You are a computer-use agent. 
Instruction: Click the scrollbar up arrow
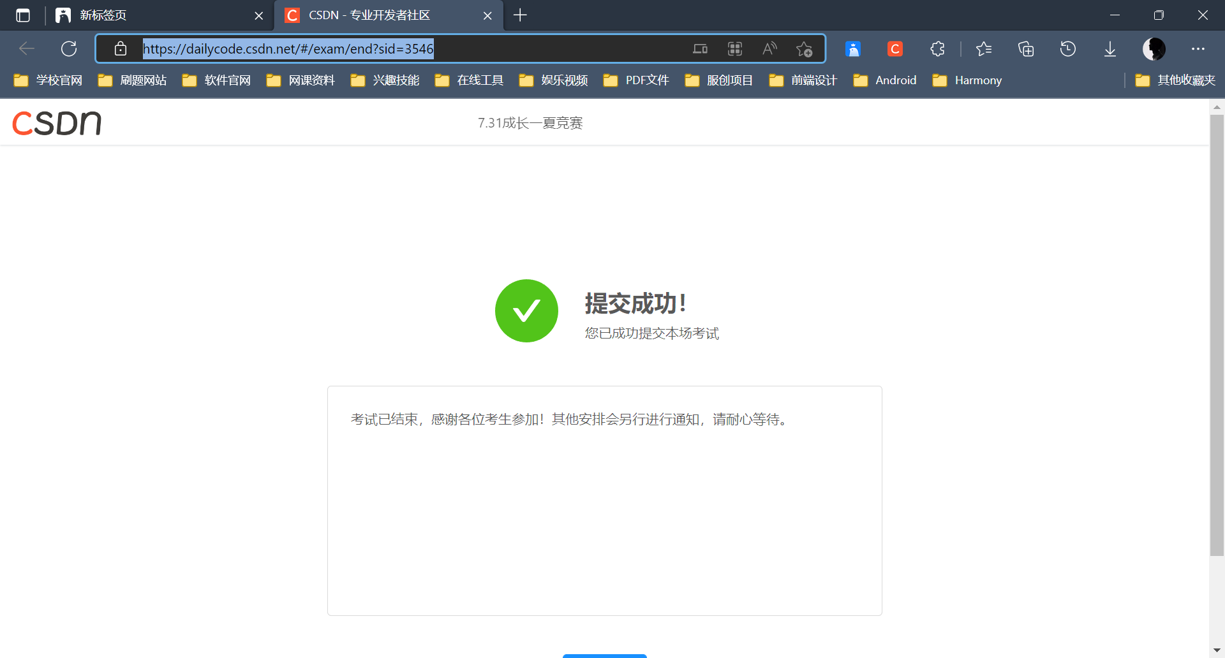click(1217, 107)
